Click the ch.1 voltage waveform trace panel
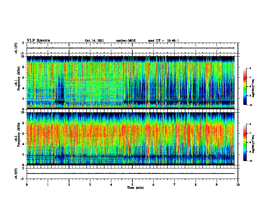 point(132,48)
